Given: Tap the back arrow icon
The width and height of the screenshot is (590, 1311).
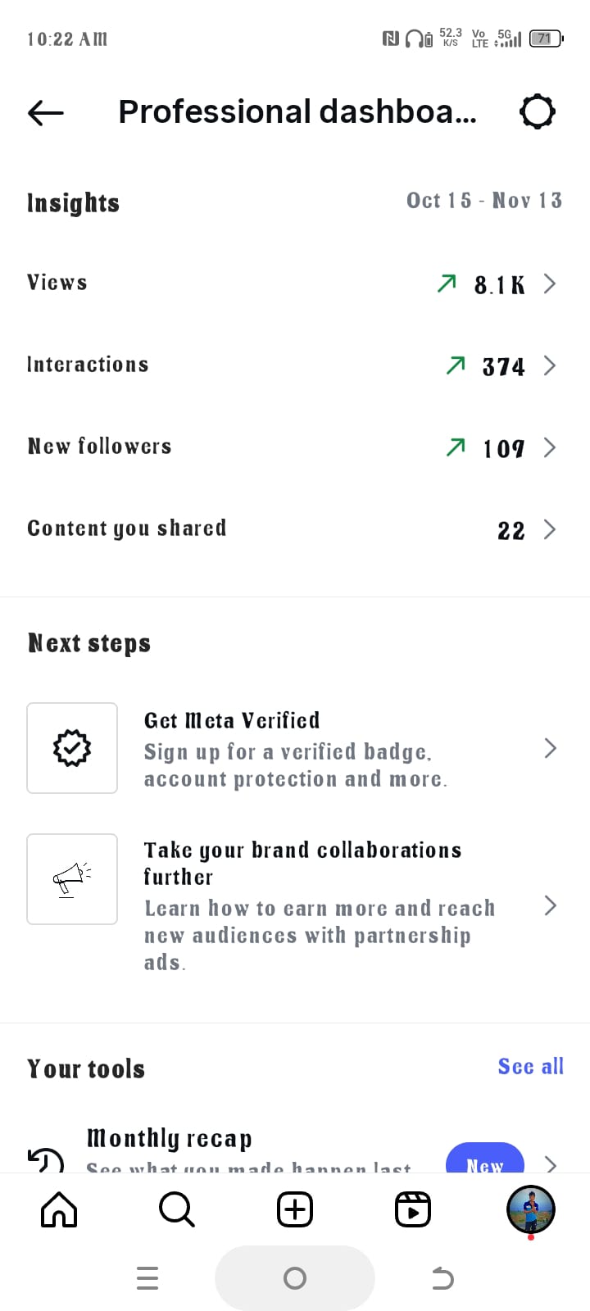Looking at the screenshot, I should click(x=46, y=112).
